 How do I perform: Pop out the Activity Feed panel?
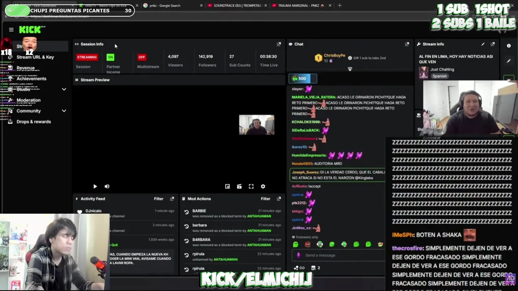(x=172, y=198)
